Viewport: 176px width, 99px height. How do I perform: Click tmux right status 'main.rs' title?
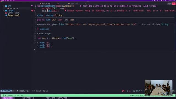tap(134, 95)
